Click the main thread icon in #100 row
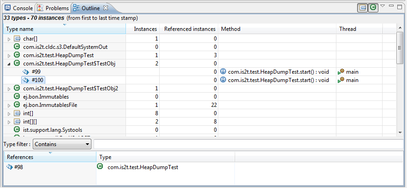The height and width of the screenshot is (188, 407). 341,80
